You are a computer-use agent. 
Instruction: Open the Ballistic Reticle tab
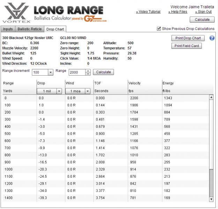pyautogui.click(x=30, y=29)
